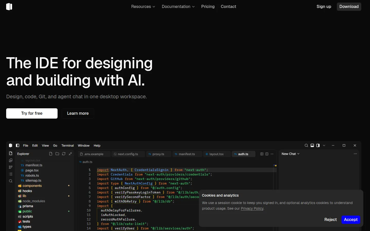Accept cookies in the banner
370x231 pixels.
pos(351,220)
